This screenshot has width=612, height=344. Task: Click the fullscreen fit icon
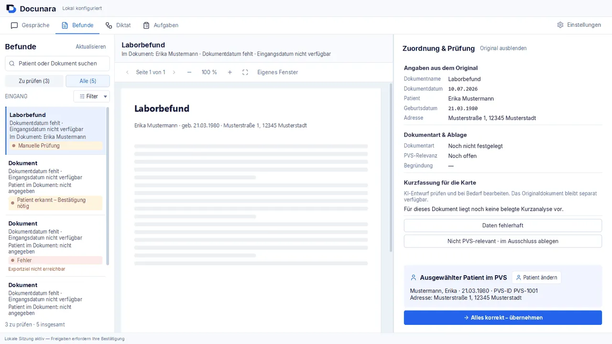coord(245,73)
